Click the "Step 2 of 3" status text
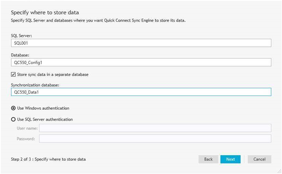The width and height of the screenshot is (282, 174). point(48,159)
